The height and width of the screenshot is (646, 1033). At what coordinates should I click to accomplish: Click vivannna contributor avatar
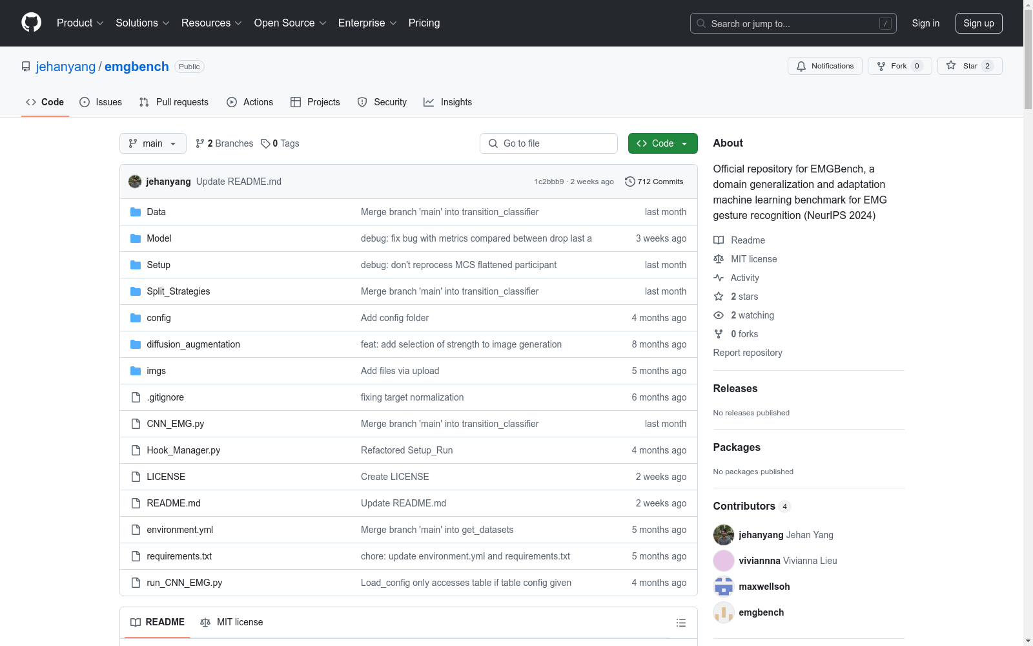[724, 561]
